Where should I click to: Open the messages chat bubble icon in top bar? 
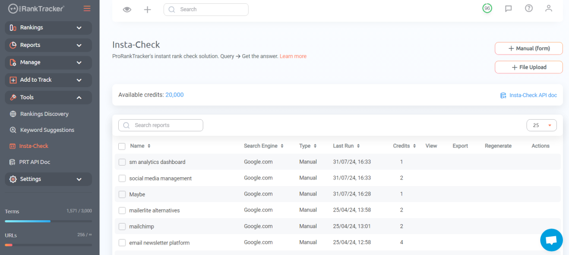pyautogui.click(x=508, y=9)
